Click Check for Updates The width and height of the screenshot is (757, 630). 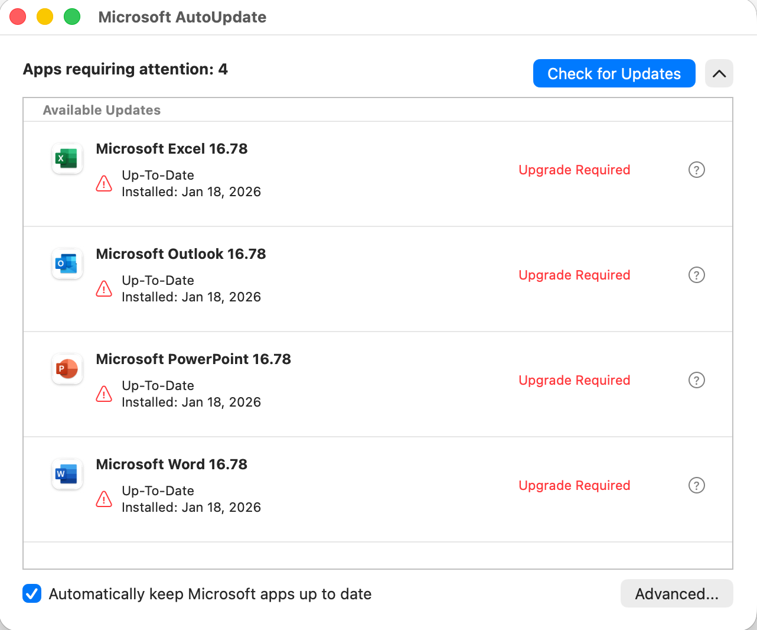(x=614, y=73)
